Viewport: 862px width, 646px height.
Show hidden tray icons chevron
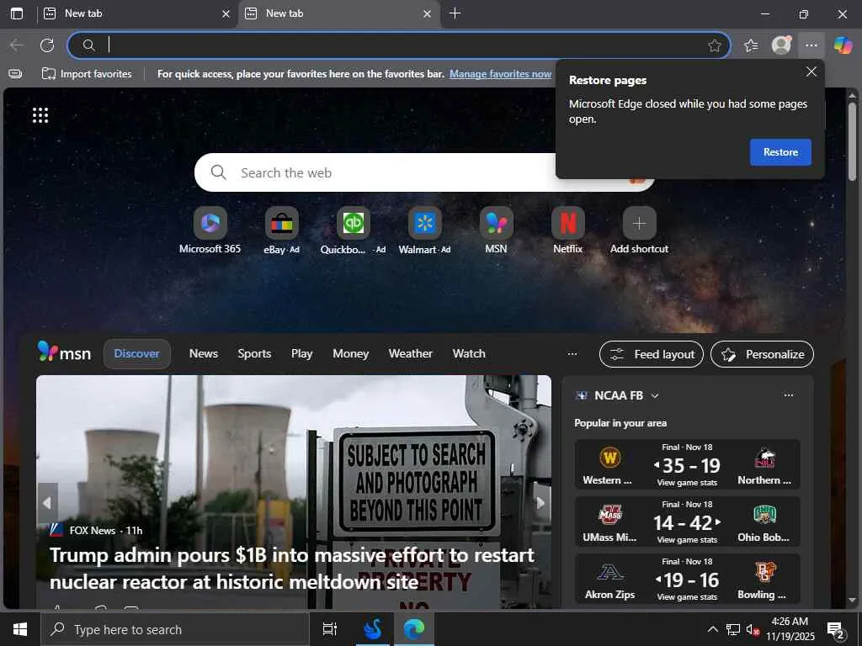pyautogui.click(x=712, y=629)
